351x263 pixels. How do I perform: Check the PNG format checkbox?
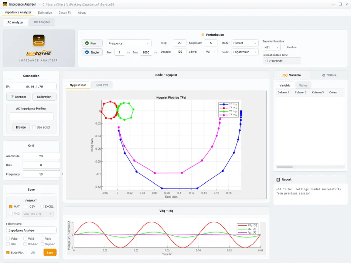click(x=10, y=214)
